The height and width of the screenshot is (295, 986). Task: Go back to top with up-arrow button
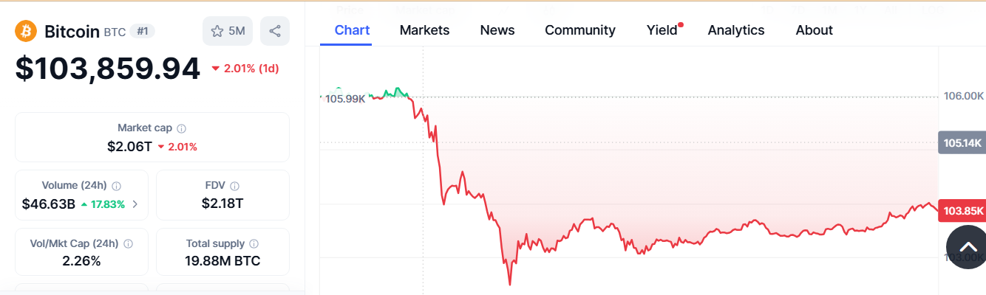tap(968, 248)
